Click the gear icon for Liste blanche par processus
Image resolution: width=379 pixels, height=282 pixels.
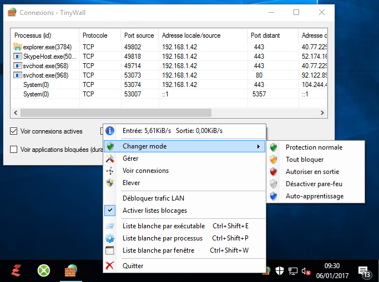pyautogui.click(x=110, y=238)
